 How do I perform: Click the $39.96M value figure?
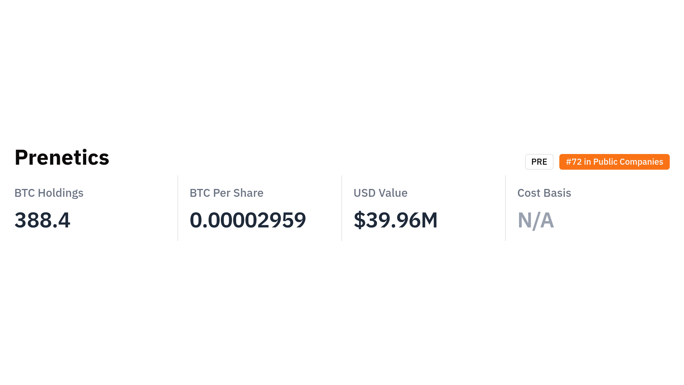coord(395,220)
